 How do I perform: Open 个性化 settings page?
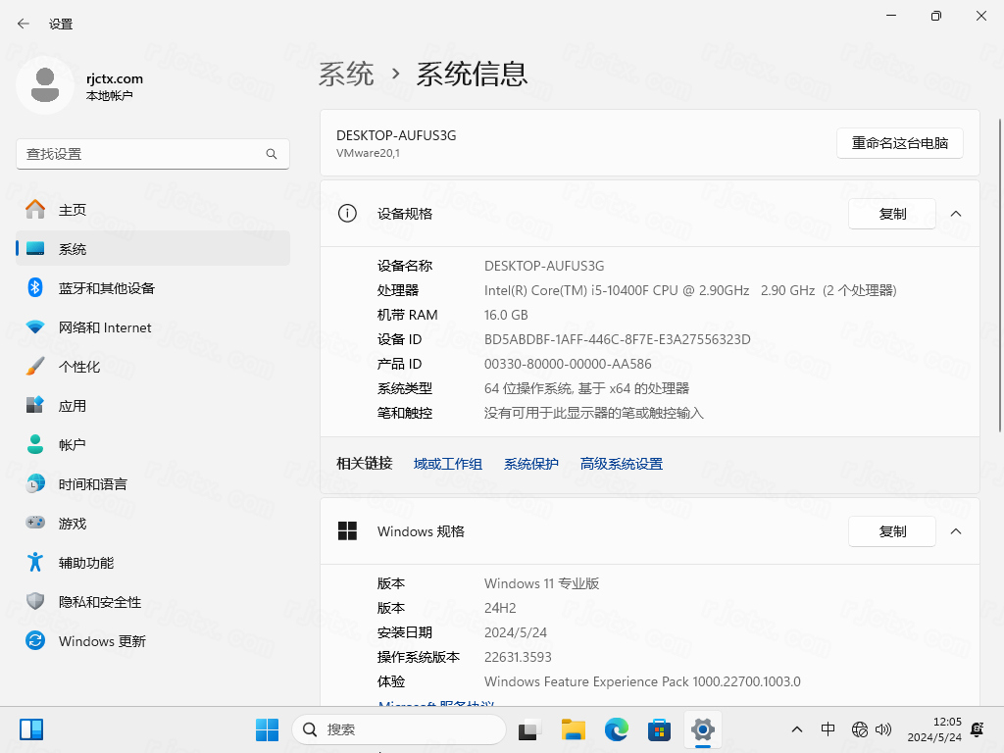(153, 367)
